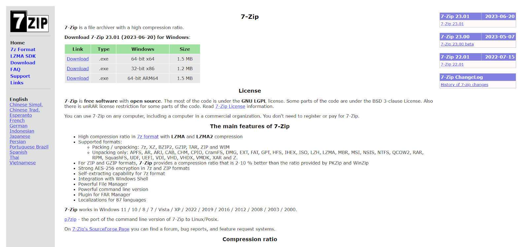
Task: Open the p7zip link
Action: point(70,219)
